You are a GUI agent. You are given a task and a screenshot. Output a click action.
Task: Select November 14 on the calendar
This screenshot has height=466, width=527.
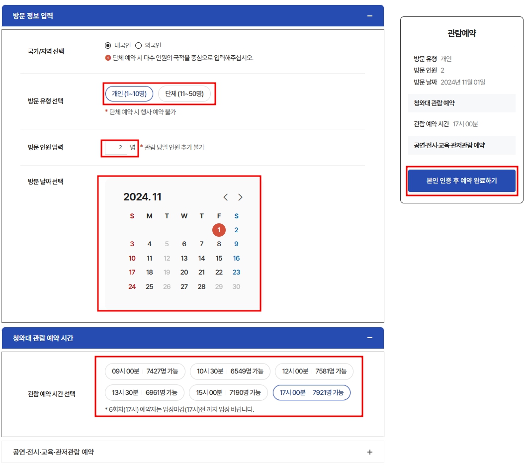click(202, 259)
